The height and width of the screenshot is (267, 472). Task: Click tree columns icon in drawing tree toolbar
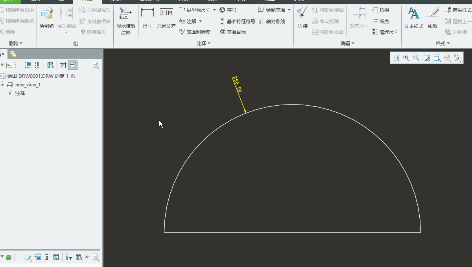50,65
